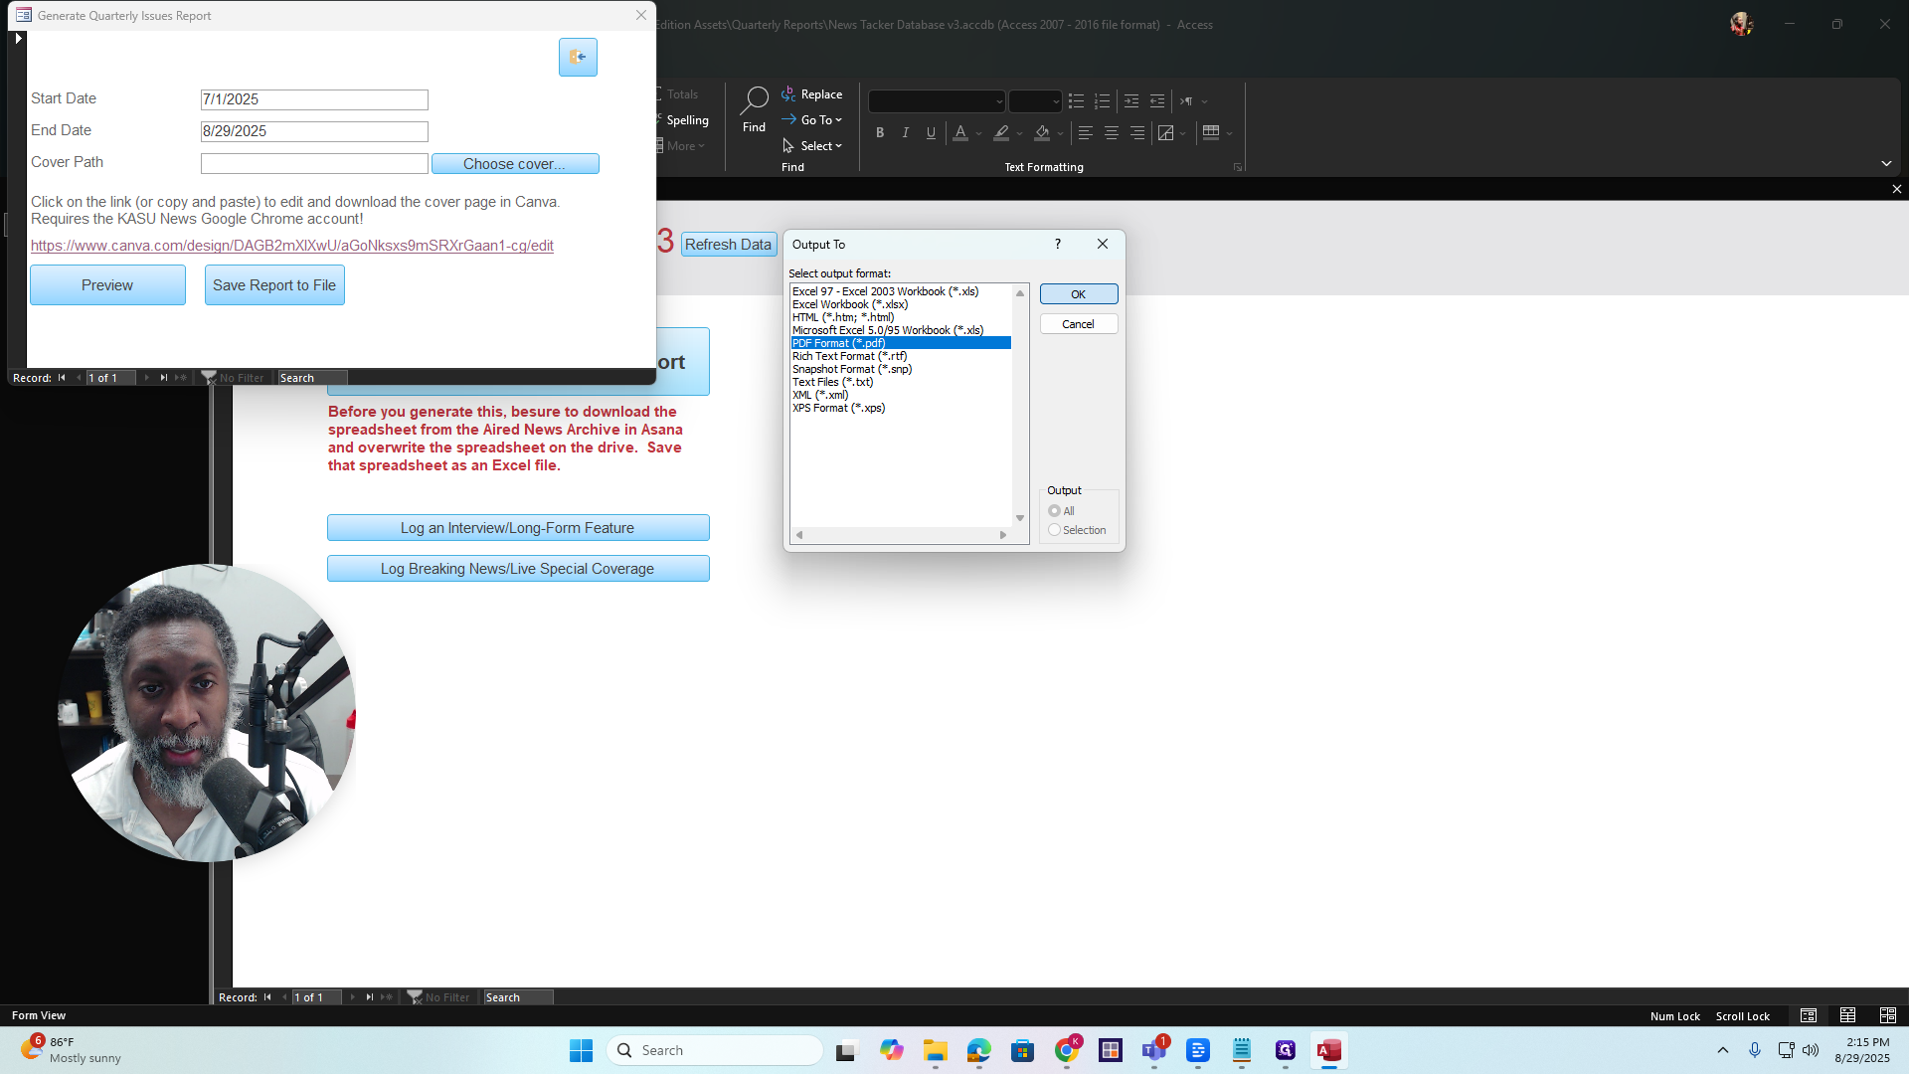Toggle Bold text formatting
The width and height of the screenshot is (1909, 1074).
[880, 132]
